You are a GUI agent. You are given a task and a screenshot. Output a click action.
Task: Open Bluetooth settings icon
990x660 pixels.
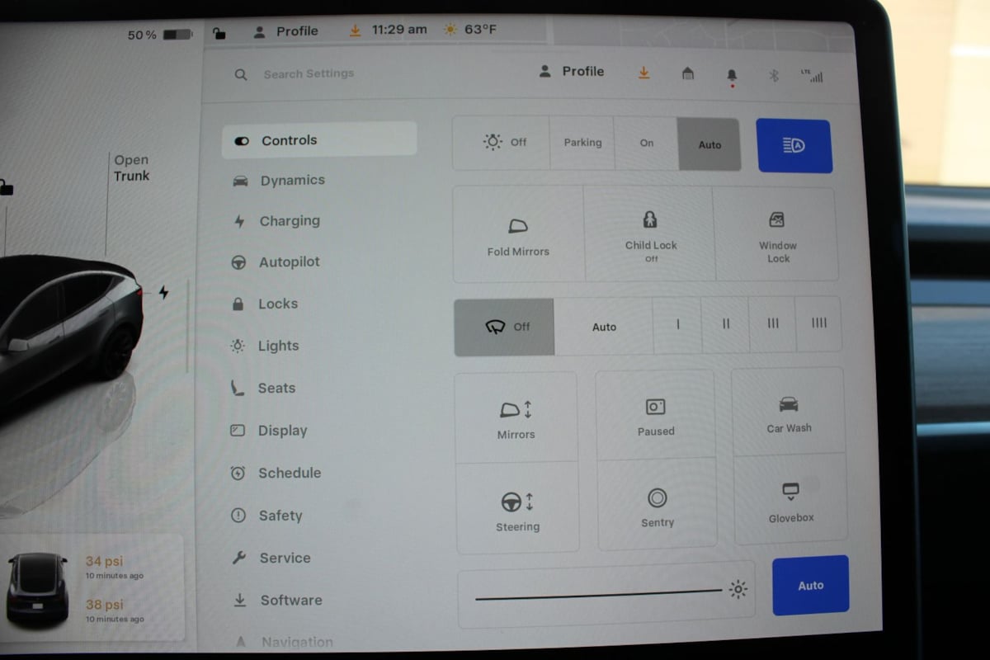click(774, 75)
